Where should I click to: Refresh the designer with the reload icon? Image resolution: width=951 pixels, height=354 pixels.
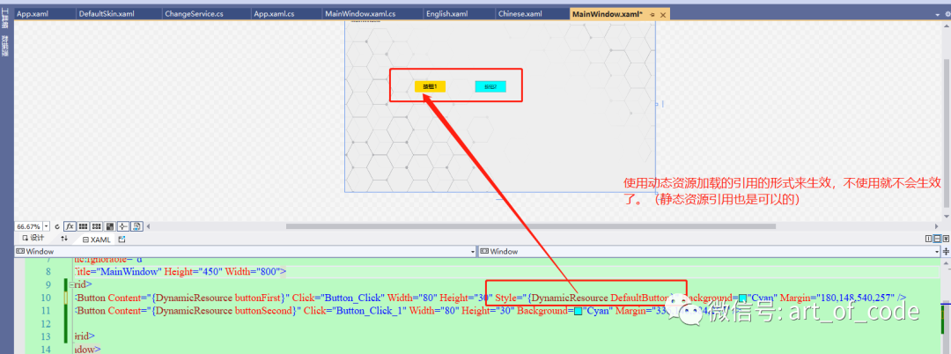pyautogui.click(x=57, y=226)
